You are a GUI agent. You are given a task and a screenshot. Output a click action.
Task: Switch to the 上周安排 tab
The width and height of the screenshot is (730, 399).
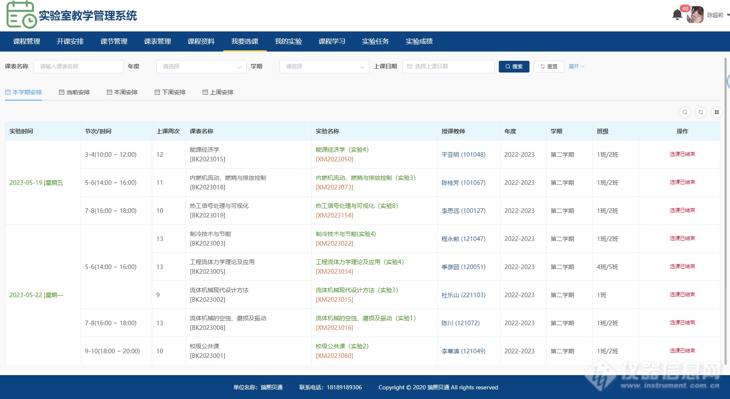pos(218,92)
